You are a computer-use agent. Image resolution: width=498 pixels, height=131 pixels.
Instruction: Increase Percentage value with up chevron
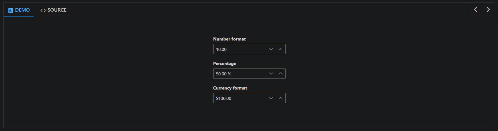click(x=280, y=74)
